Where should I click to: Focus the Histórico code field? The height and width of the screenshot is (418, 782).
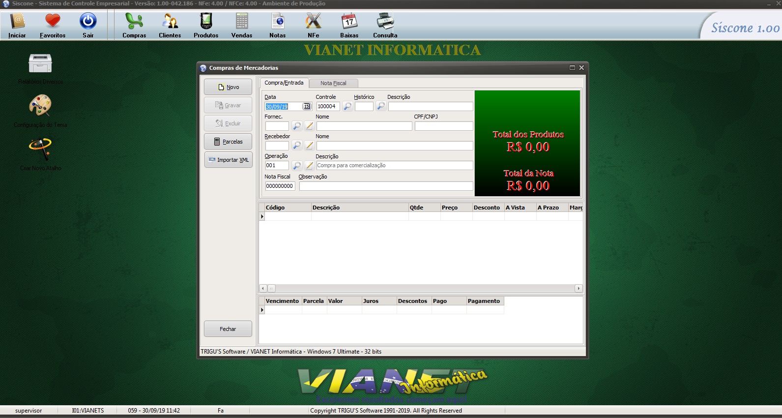(x=364, y=106)
